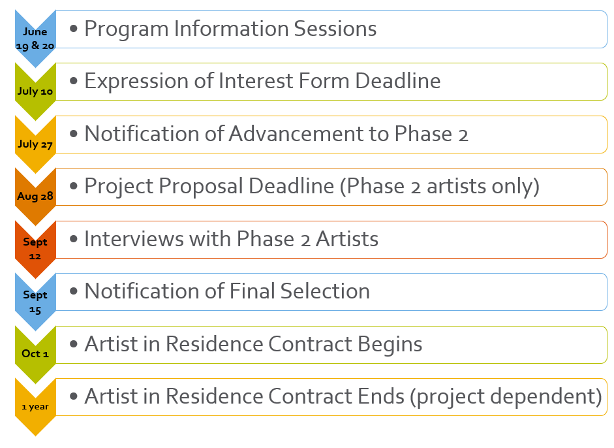Click the green Oct 1 chevron
Image resolution: width=614 pixels, height=448 pixels.
click(35, 355)
